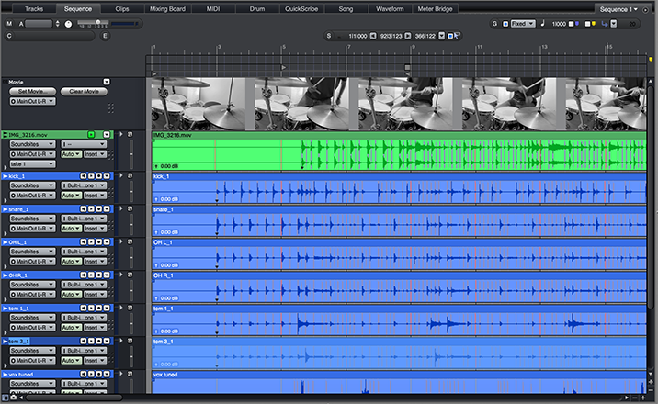The width and height of the screenshot is (658, 404).
Task: Click the first drum video thumbnail in Movie track
Action: coord(200,102)
